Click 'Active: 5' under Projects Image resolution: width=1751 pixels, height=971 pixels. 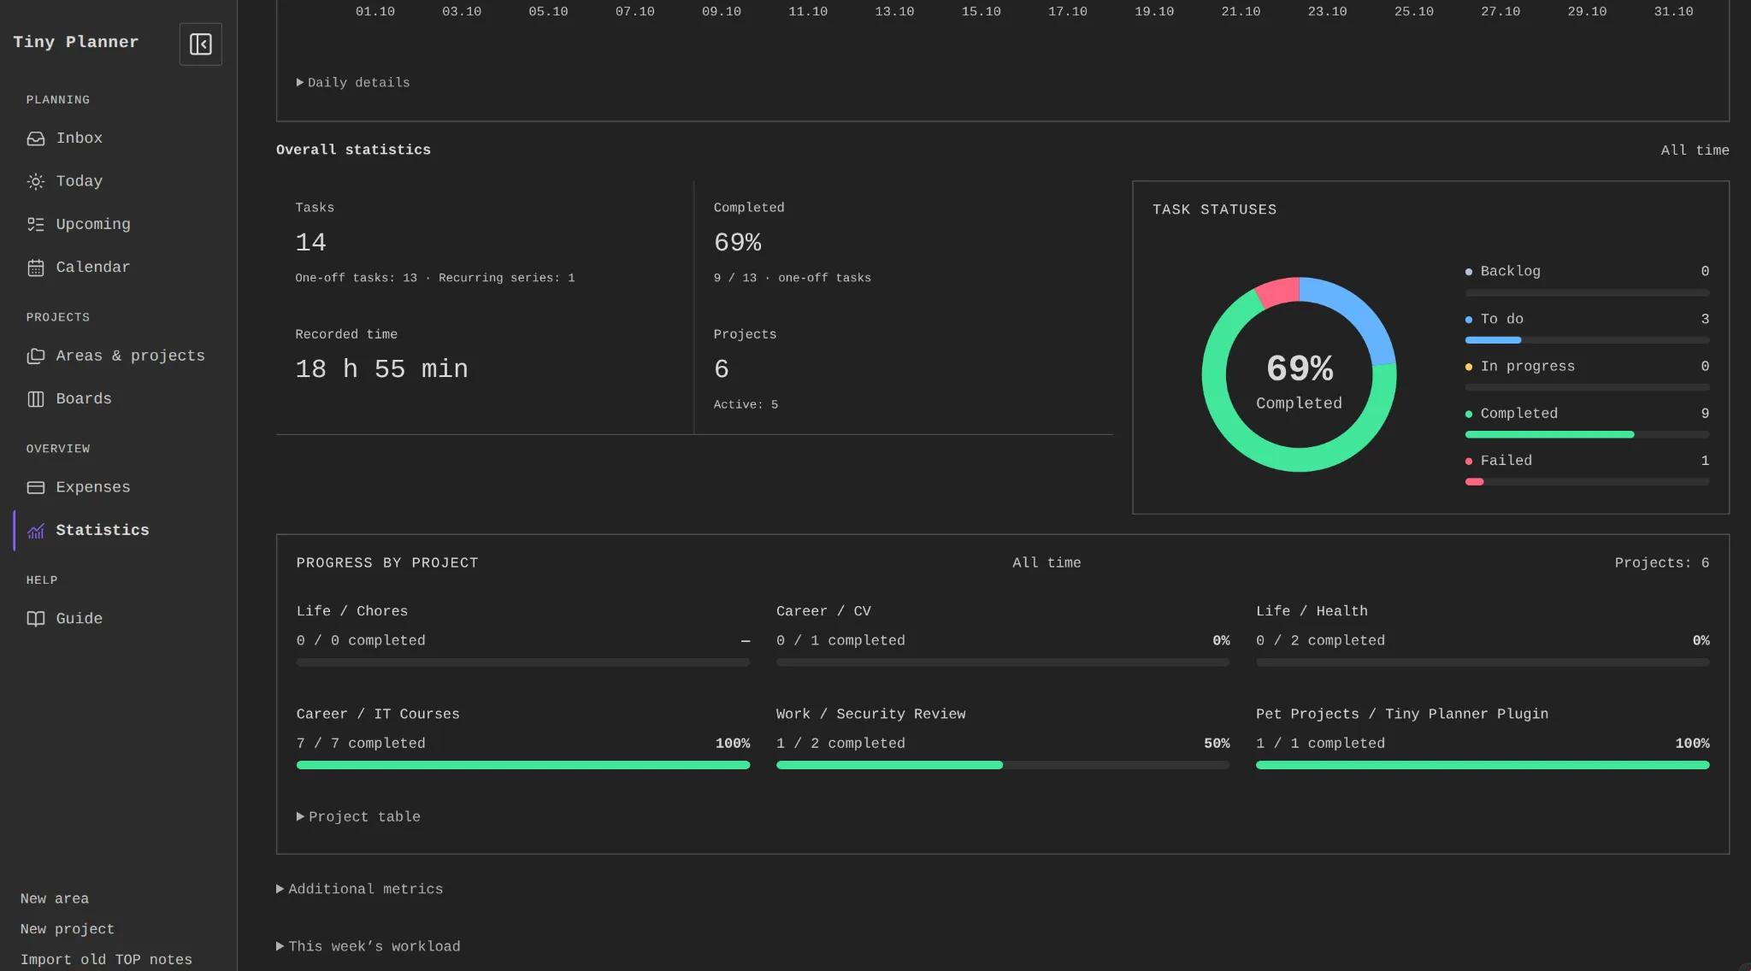[x=746, y=405]
